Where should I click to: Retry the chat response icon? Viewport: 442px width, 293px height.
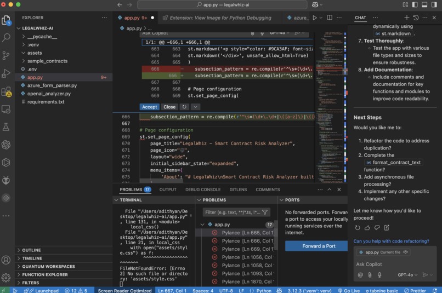tap(358, 228)
